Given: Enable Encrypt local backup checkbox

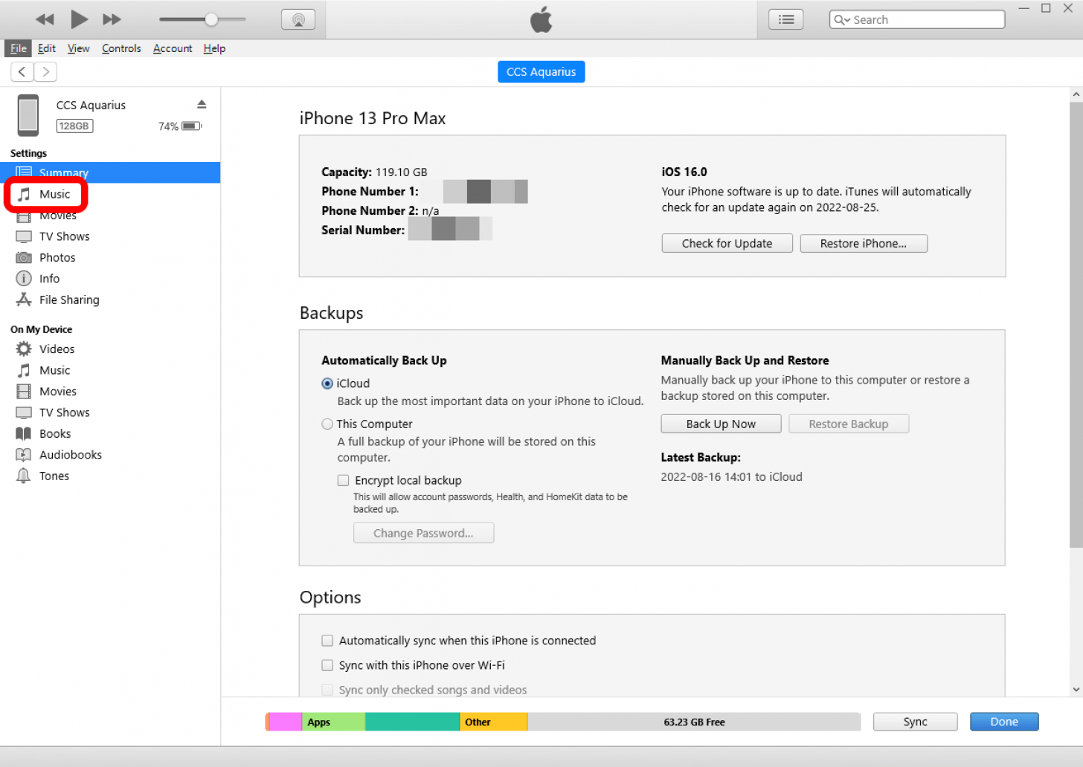Looking at the screenshot, I should coord(343,481).
